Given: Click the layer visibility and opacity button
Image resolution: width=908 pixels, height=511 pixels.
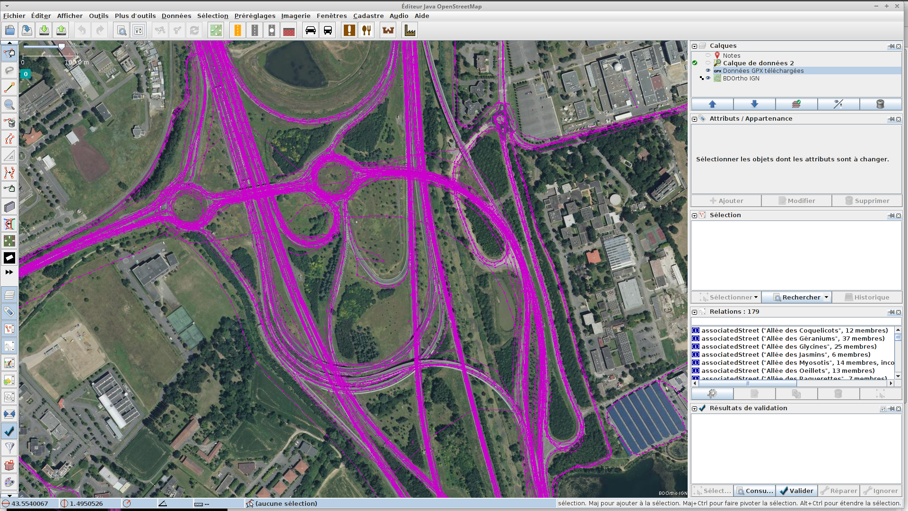Looking at the screenshot, I should [838, 104].
